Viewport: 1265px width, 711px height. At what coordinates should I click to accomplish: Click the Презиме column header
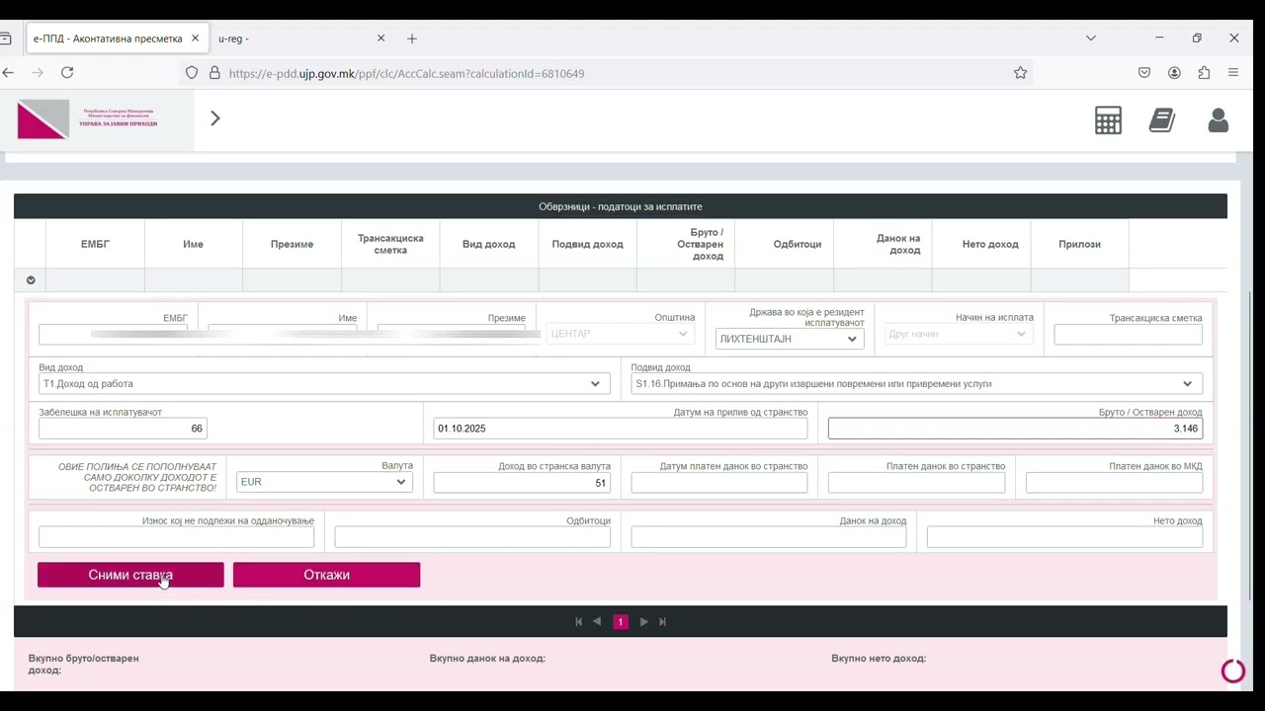[292, 244]
